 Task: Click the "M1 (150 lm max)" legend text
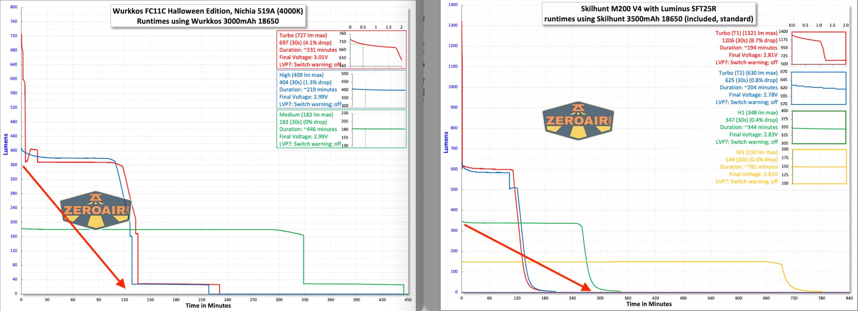pos(757,152)
